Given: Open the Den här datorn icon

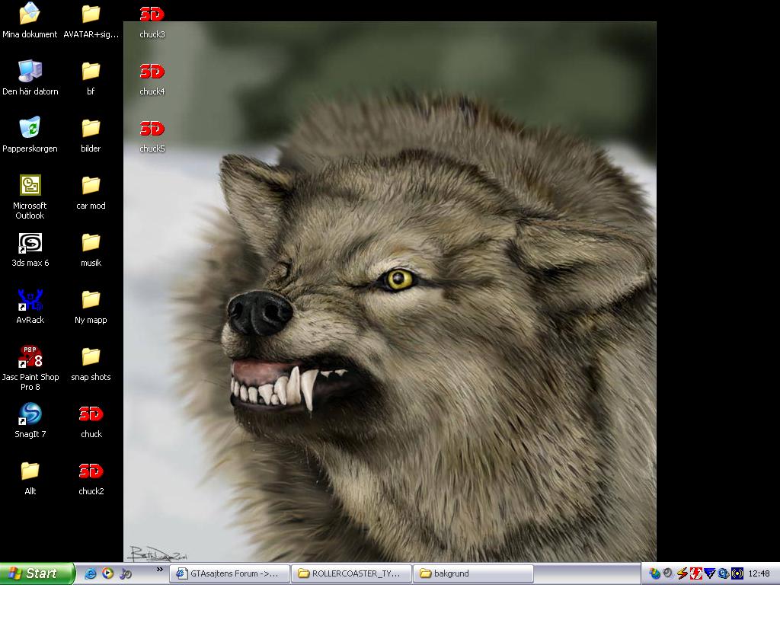Looking at the screenshot, I should coord(30,72).
